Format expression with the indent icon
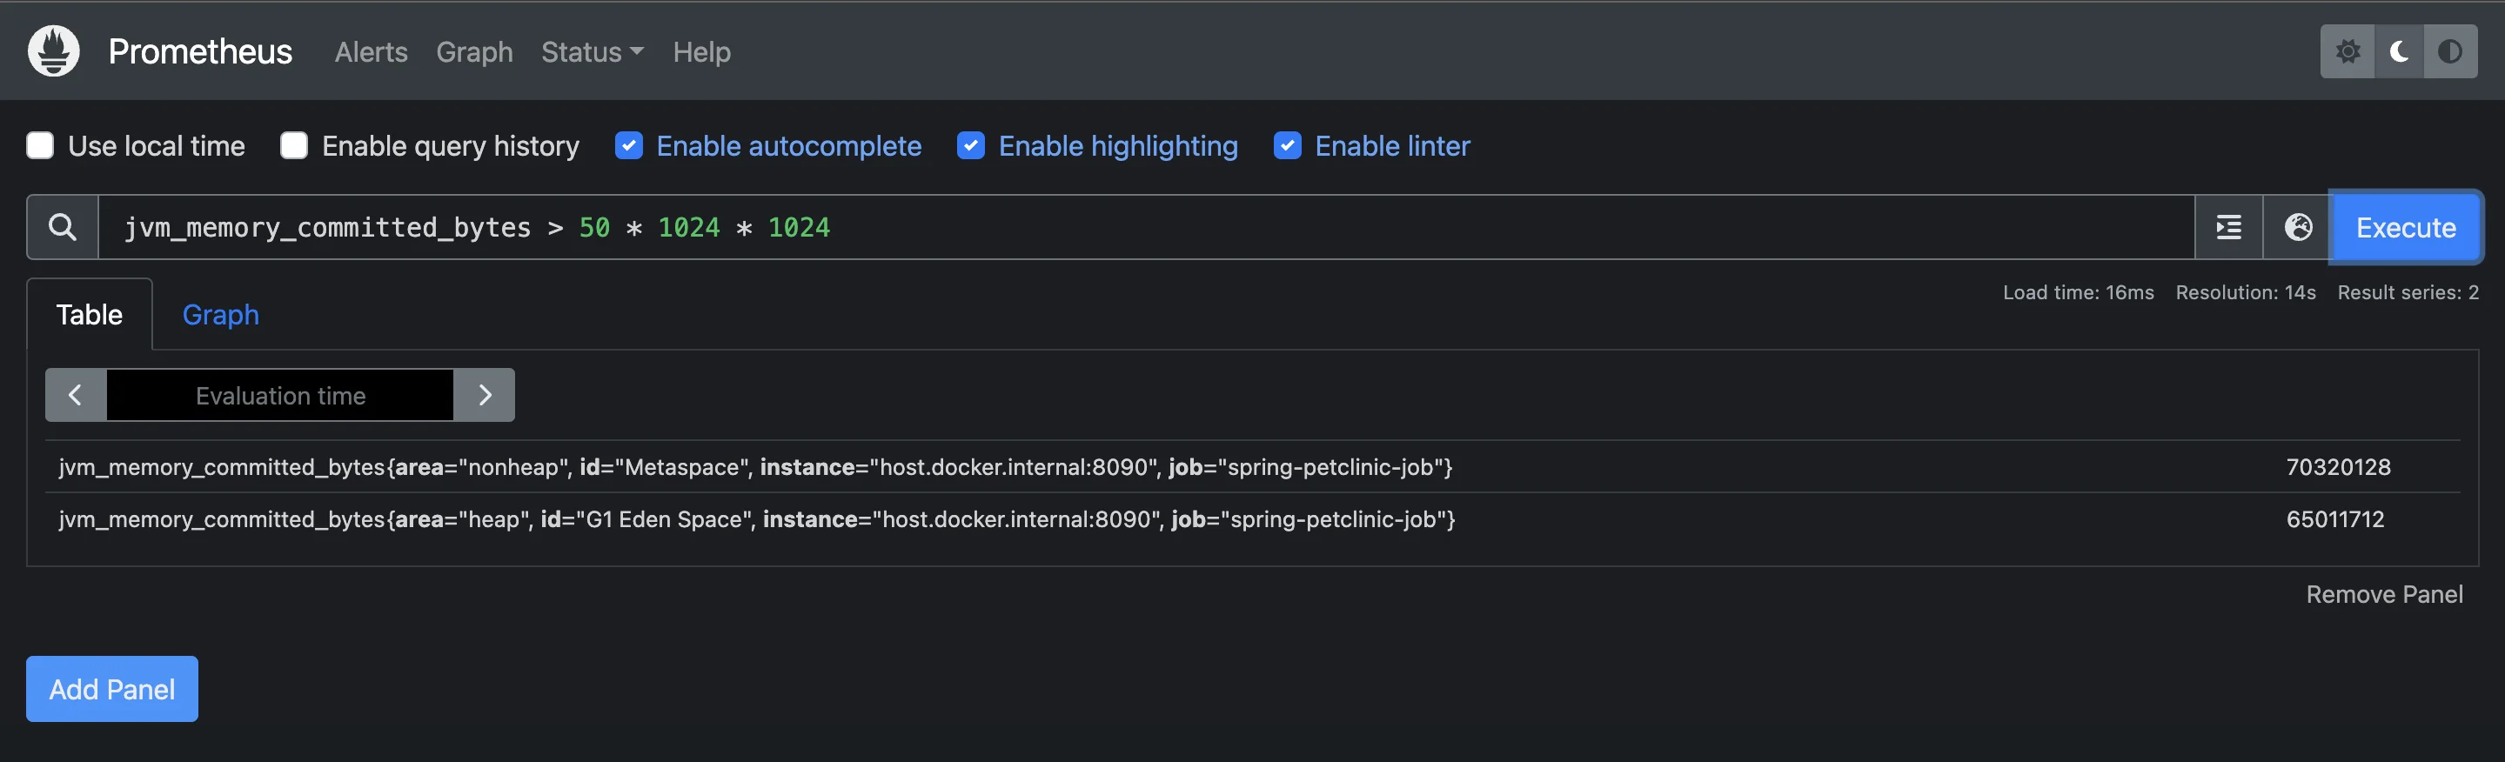Screen dimensions: 2505x762 (x=2229, y=227)
